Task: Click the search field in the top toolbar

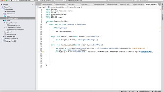Action: click(x=148, y=1)
